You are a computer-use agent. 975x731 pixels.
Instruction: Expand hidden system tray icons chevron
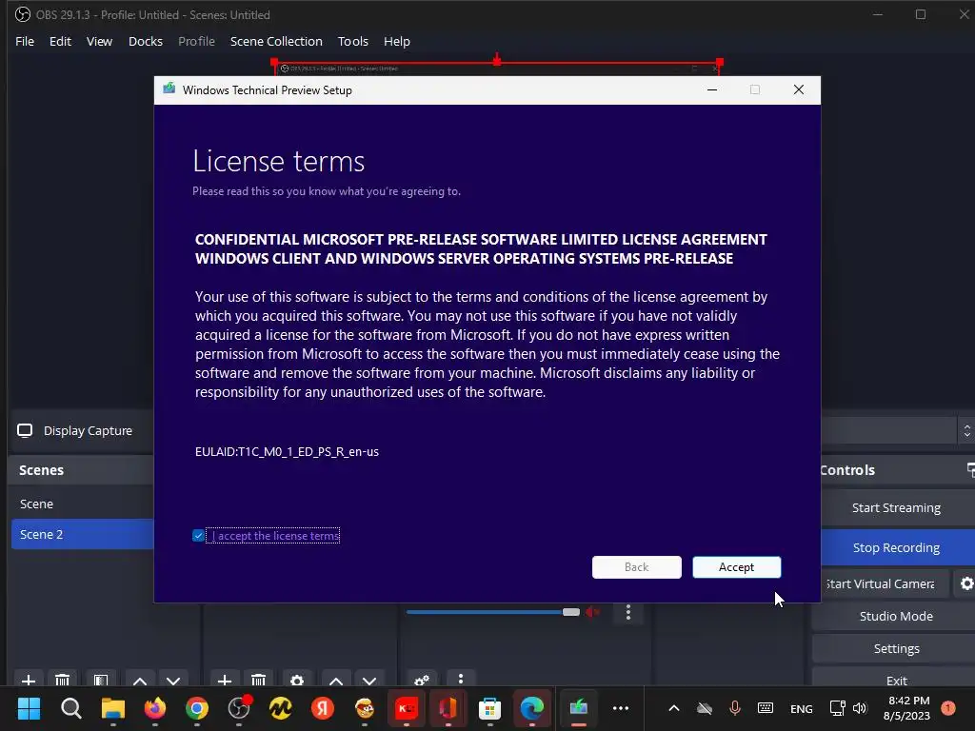673,708
